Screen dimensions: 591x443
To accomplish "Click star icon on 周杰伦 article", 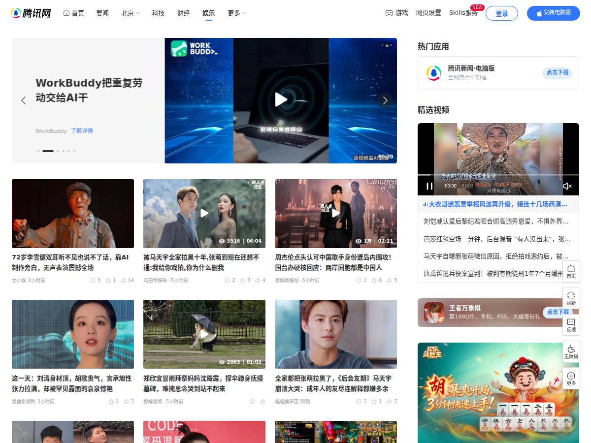I will (374, 280).
